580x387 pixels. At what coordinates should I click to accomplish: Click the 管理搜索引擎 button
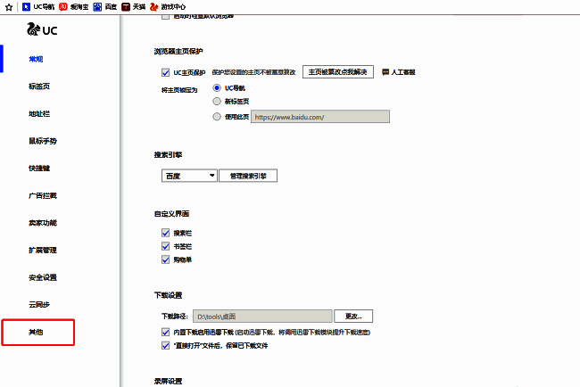248,176
